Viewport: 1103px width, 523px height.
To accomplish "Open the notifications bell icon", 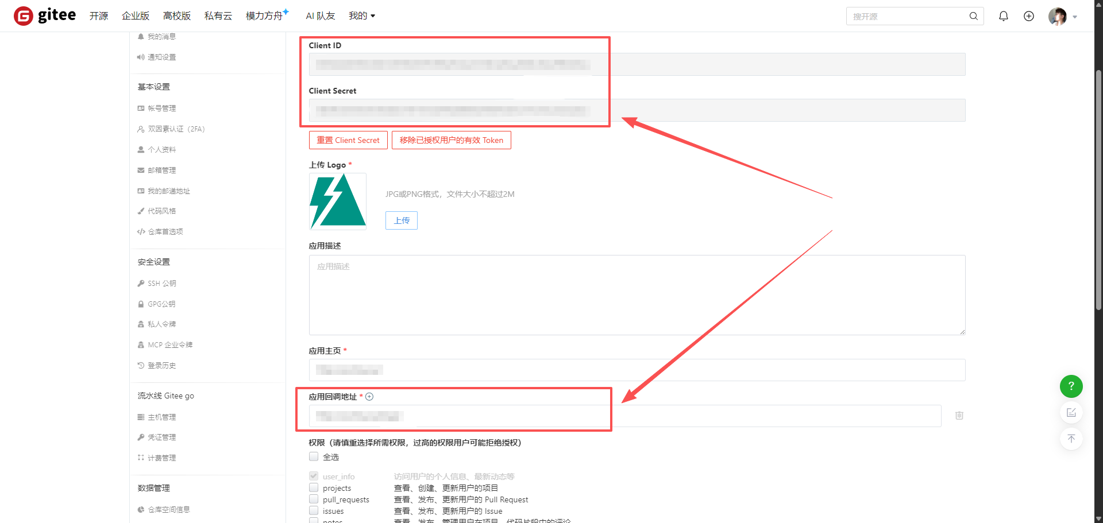I will [1003, 16].
